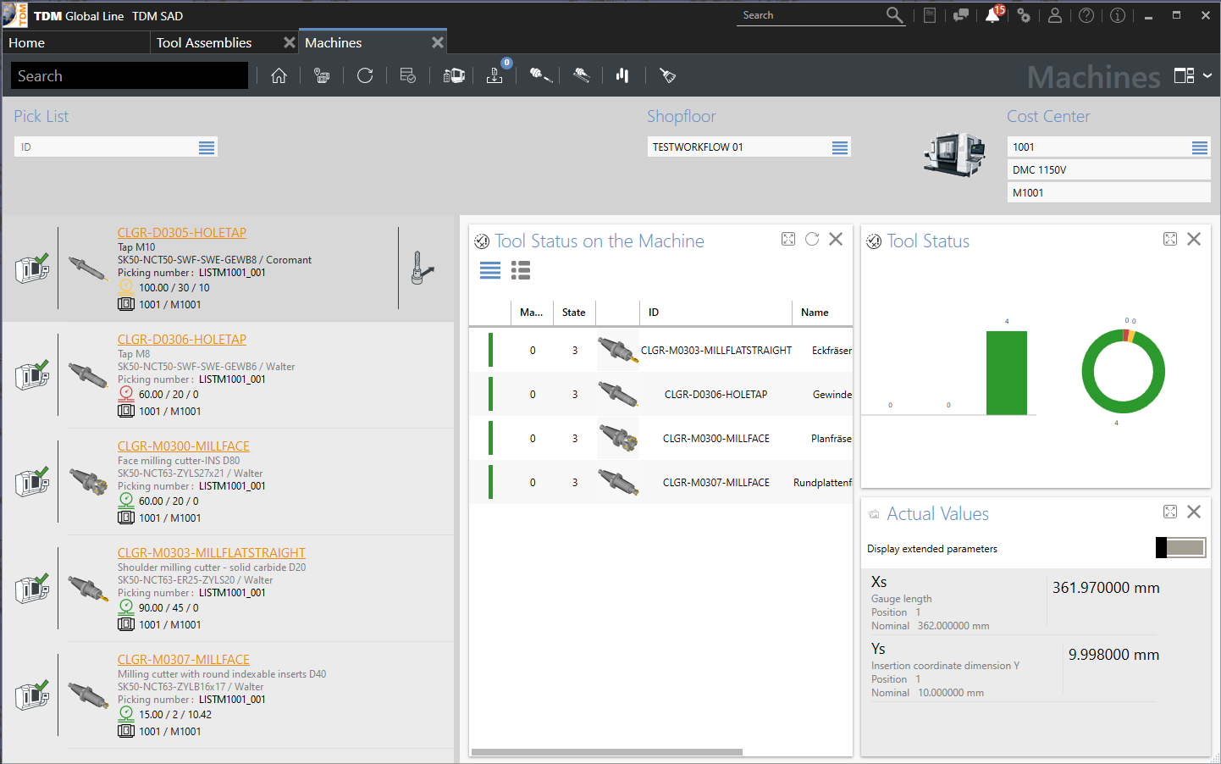Toggle Display extended parameters switch

pos(1180,548)
